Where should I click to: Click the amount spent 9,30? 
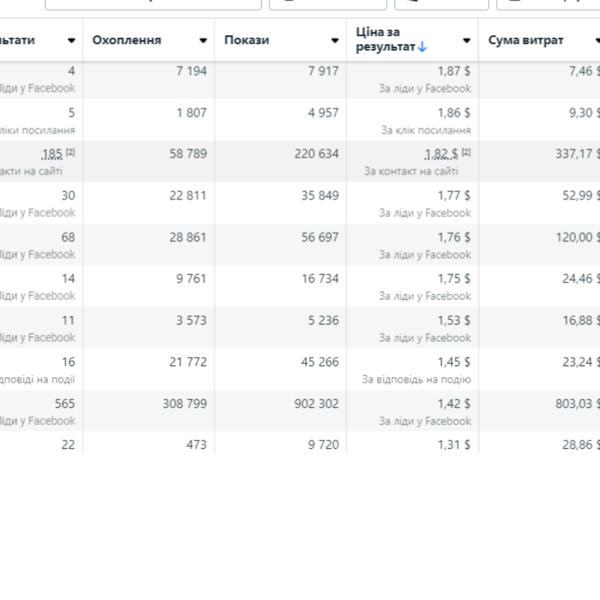[584, 112]
